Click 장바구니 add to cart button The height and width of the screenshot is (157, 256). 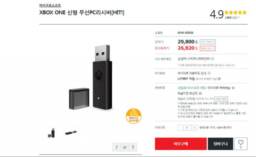[221, 144]
